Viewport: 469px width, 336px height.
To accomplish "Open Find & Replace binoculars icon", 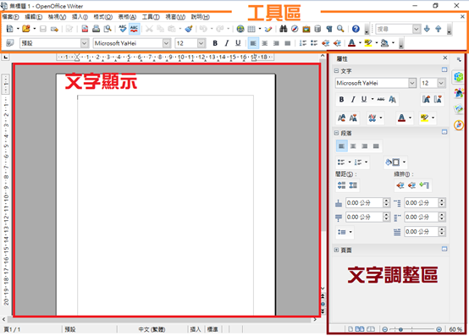I will click(x=284, y=29).
